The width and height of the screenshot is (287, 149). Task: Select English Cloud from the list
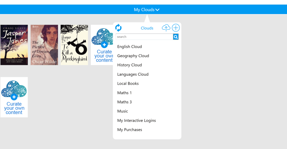click(x=129, y=47)
